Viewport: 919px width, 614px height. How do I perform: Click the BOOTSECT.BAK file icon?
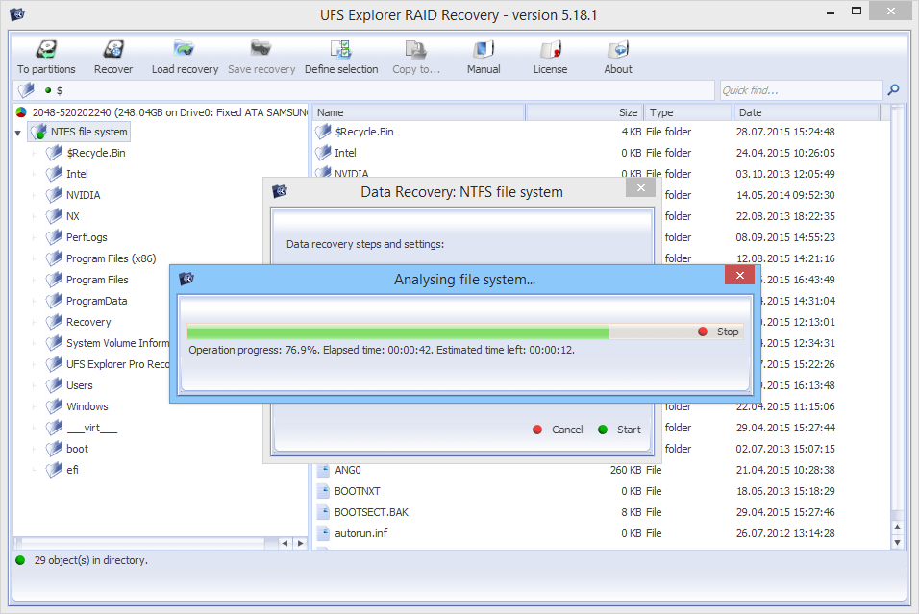point(323,512)
